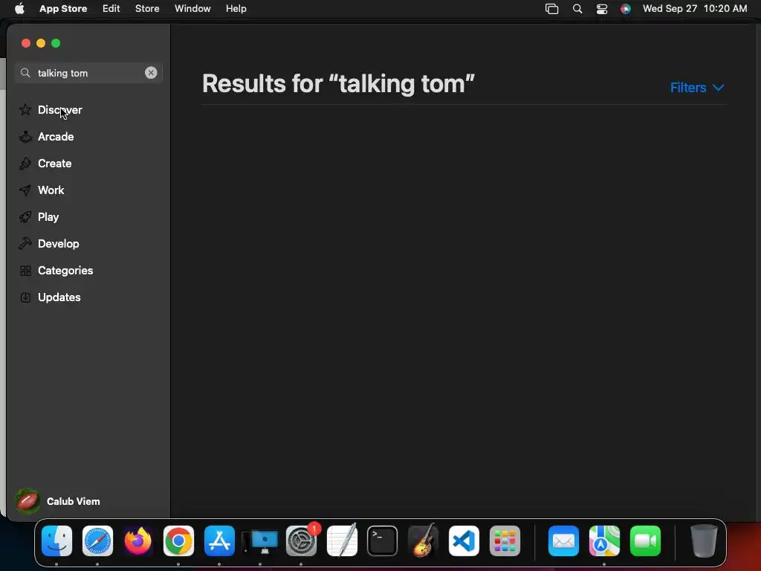
Task: Select the Updates label in the sidebar
Action: point(59,297)
